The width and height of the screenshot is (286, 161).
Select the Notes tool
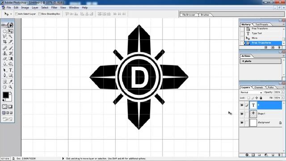[5, 81]
